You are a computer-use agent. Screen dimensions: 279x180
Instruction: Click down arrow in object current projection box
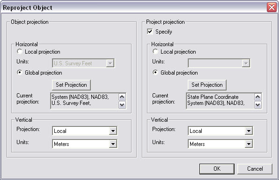[x=122, y=105]
